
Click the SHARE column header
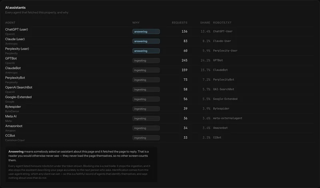205,23
